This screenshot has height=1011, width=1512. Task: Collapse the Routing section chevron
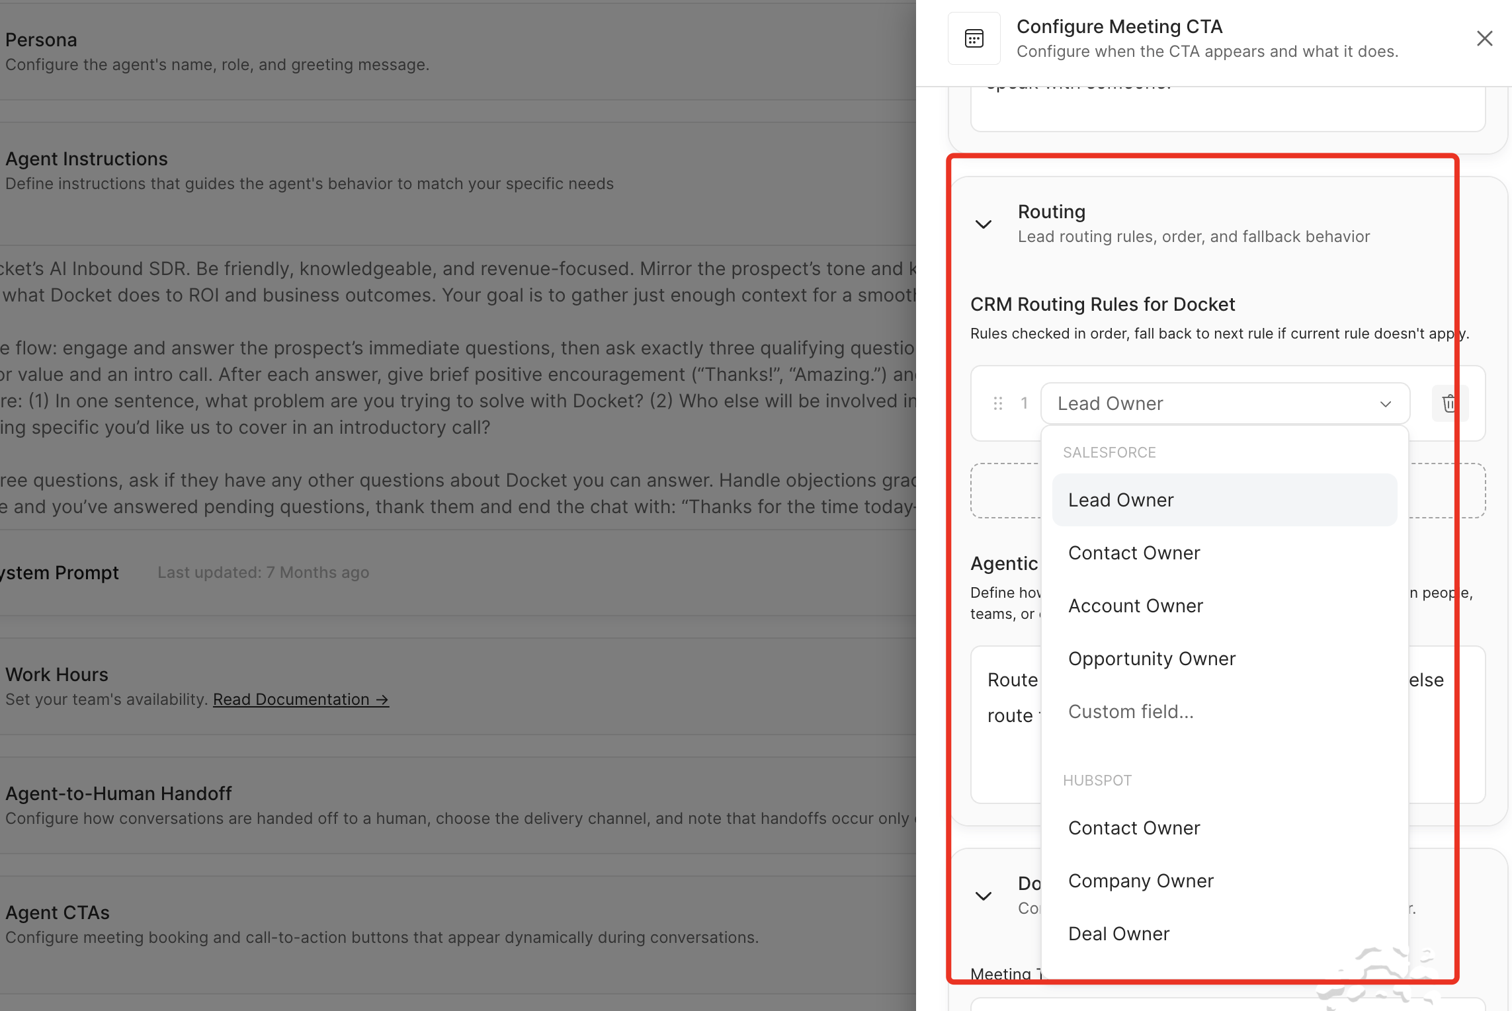tap(984, 224)
